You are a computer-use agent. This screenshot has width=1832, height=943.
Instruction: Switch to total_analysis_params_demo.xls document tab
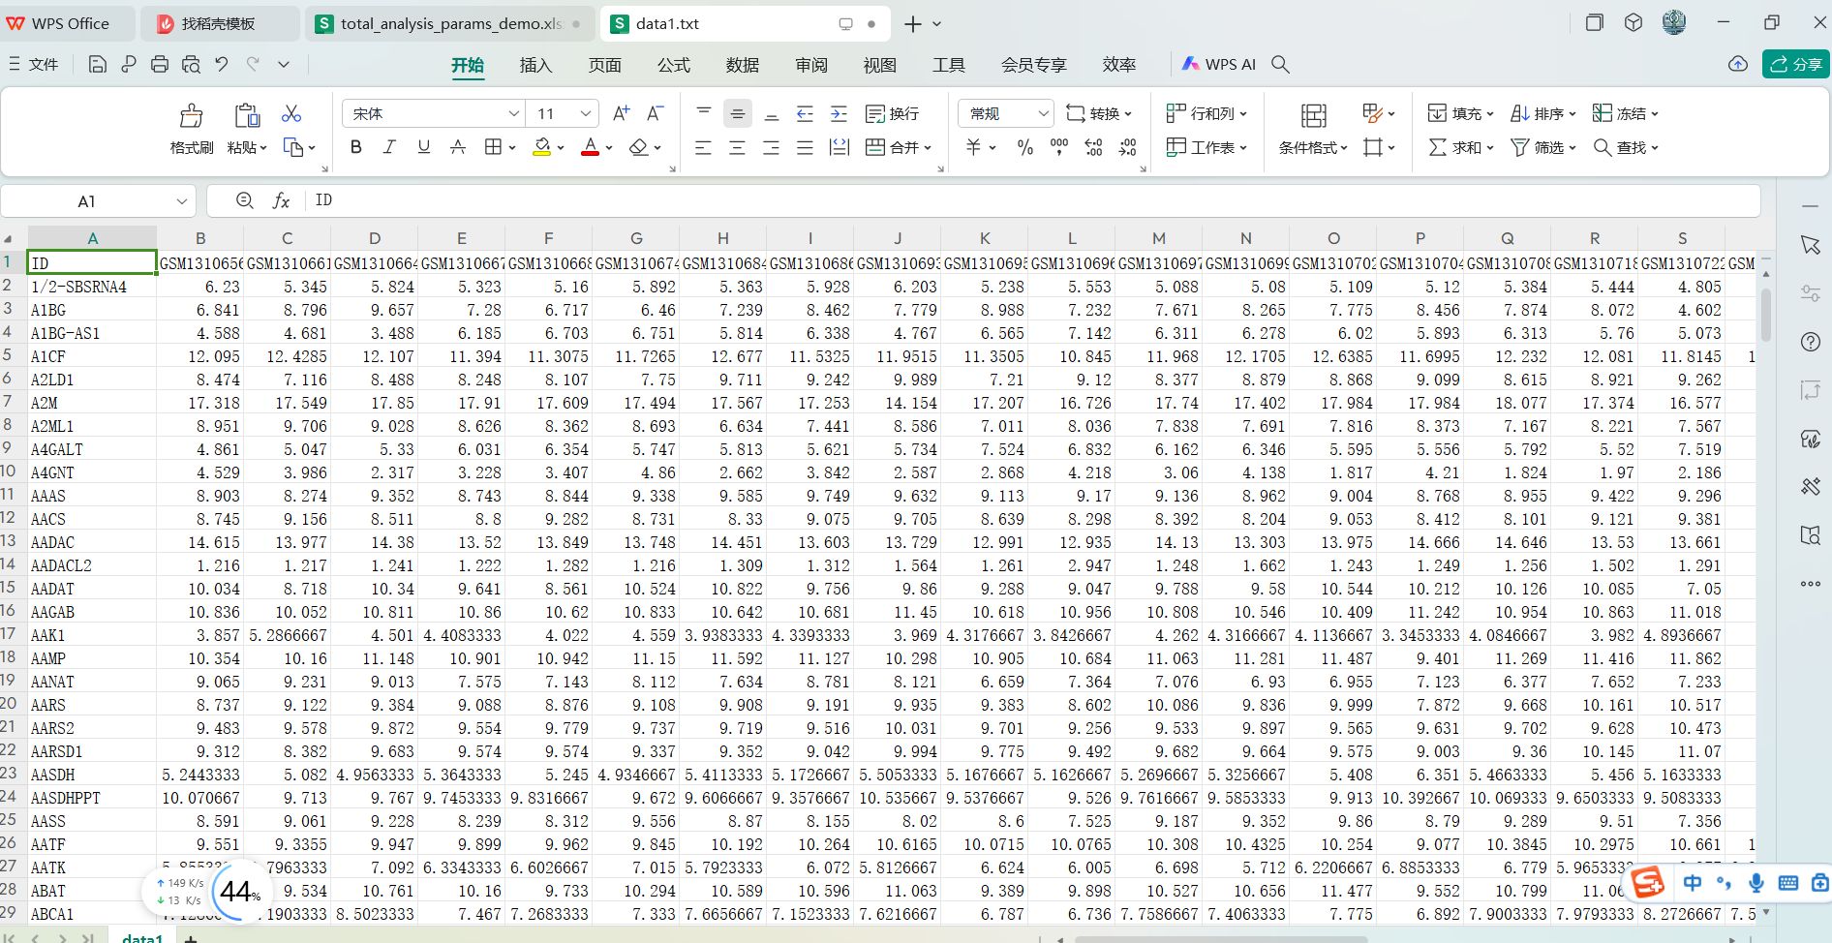(450, 23)
